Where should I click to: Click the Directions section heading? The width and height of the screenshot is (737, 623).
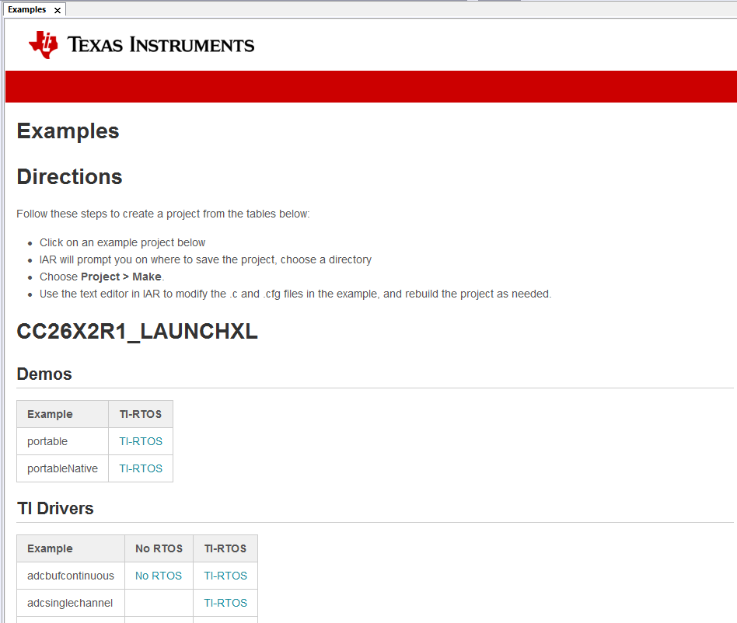(x=69, y=177)
